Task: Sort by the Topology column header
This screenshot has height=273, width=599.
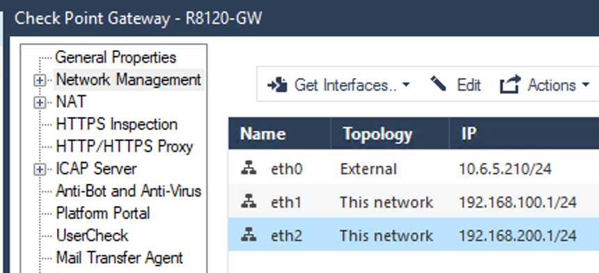Action: (x=390, y=133)
